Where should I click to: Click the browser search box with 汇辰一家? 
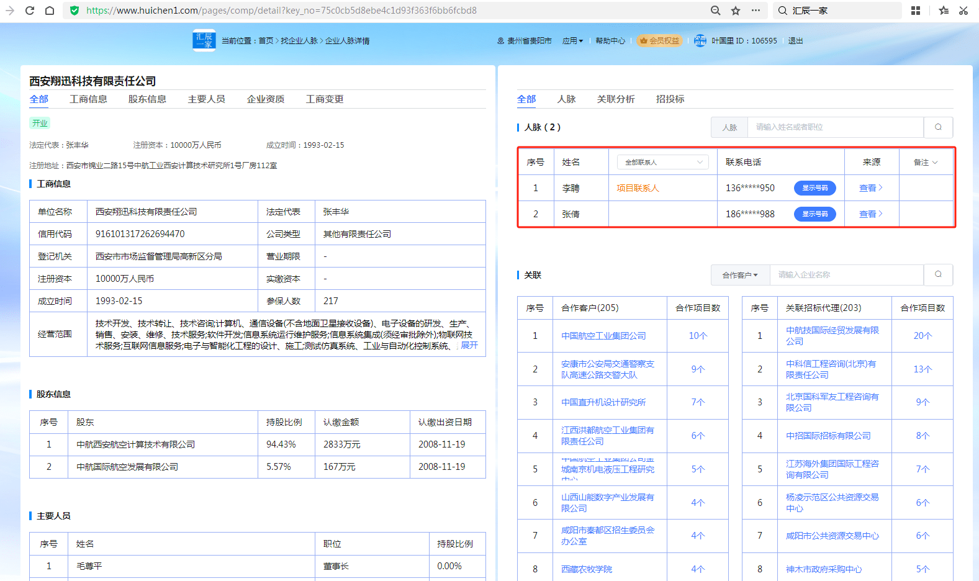(839, 11)
